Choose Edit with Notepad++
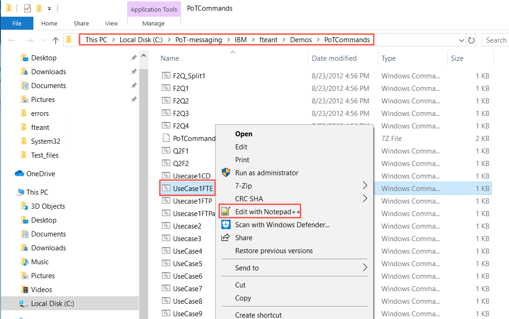 (x=267, y=212)
